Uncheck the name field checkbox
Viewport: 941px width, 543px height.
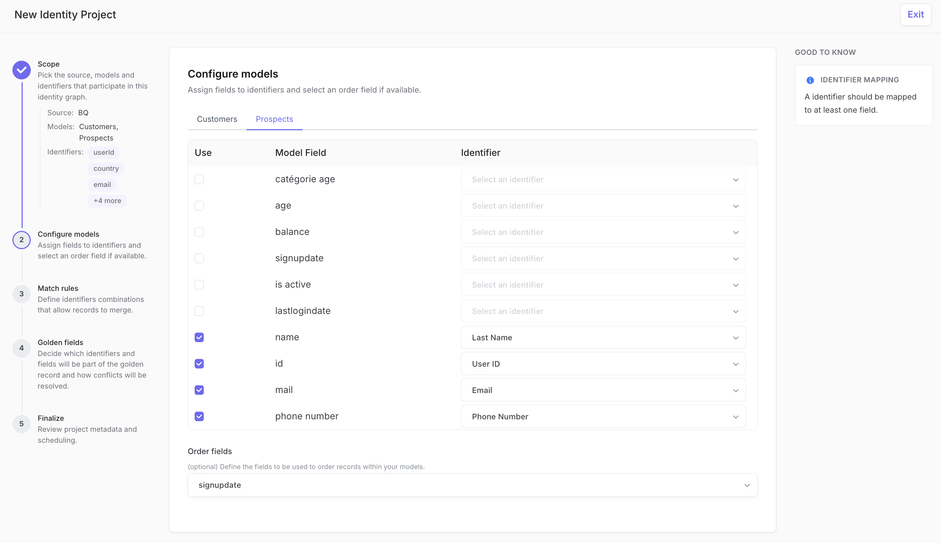click(199, 337)
